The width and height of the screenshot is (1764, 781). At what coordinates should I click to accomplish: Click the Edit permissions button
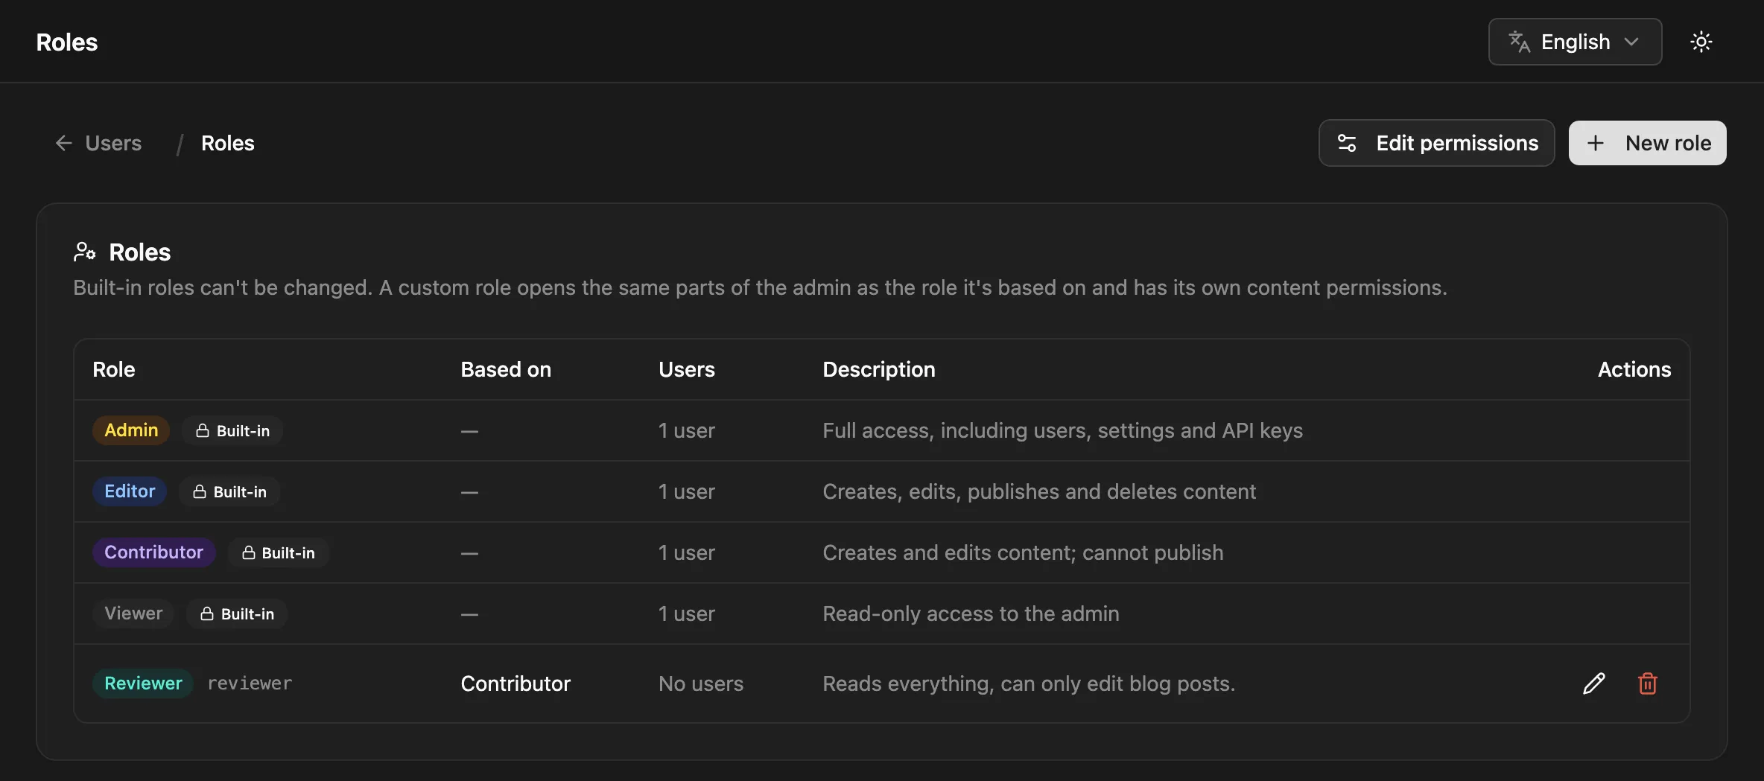pos(1436,143)
